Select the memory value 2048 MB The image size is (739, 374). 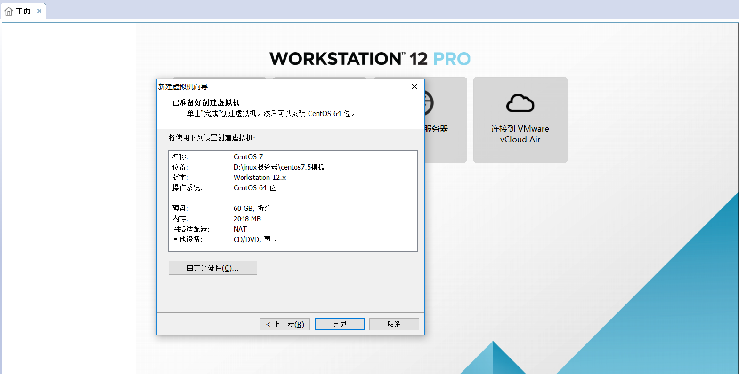coord(247,219)
